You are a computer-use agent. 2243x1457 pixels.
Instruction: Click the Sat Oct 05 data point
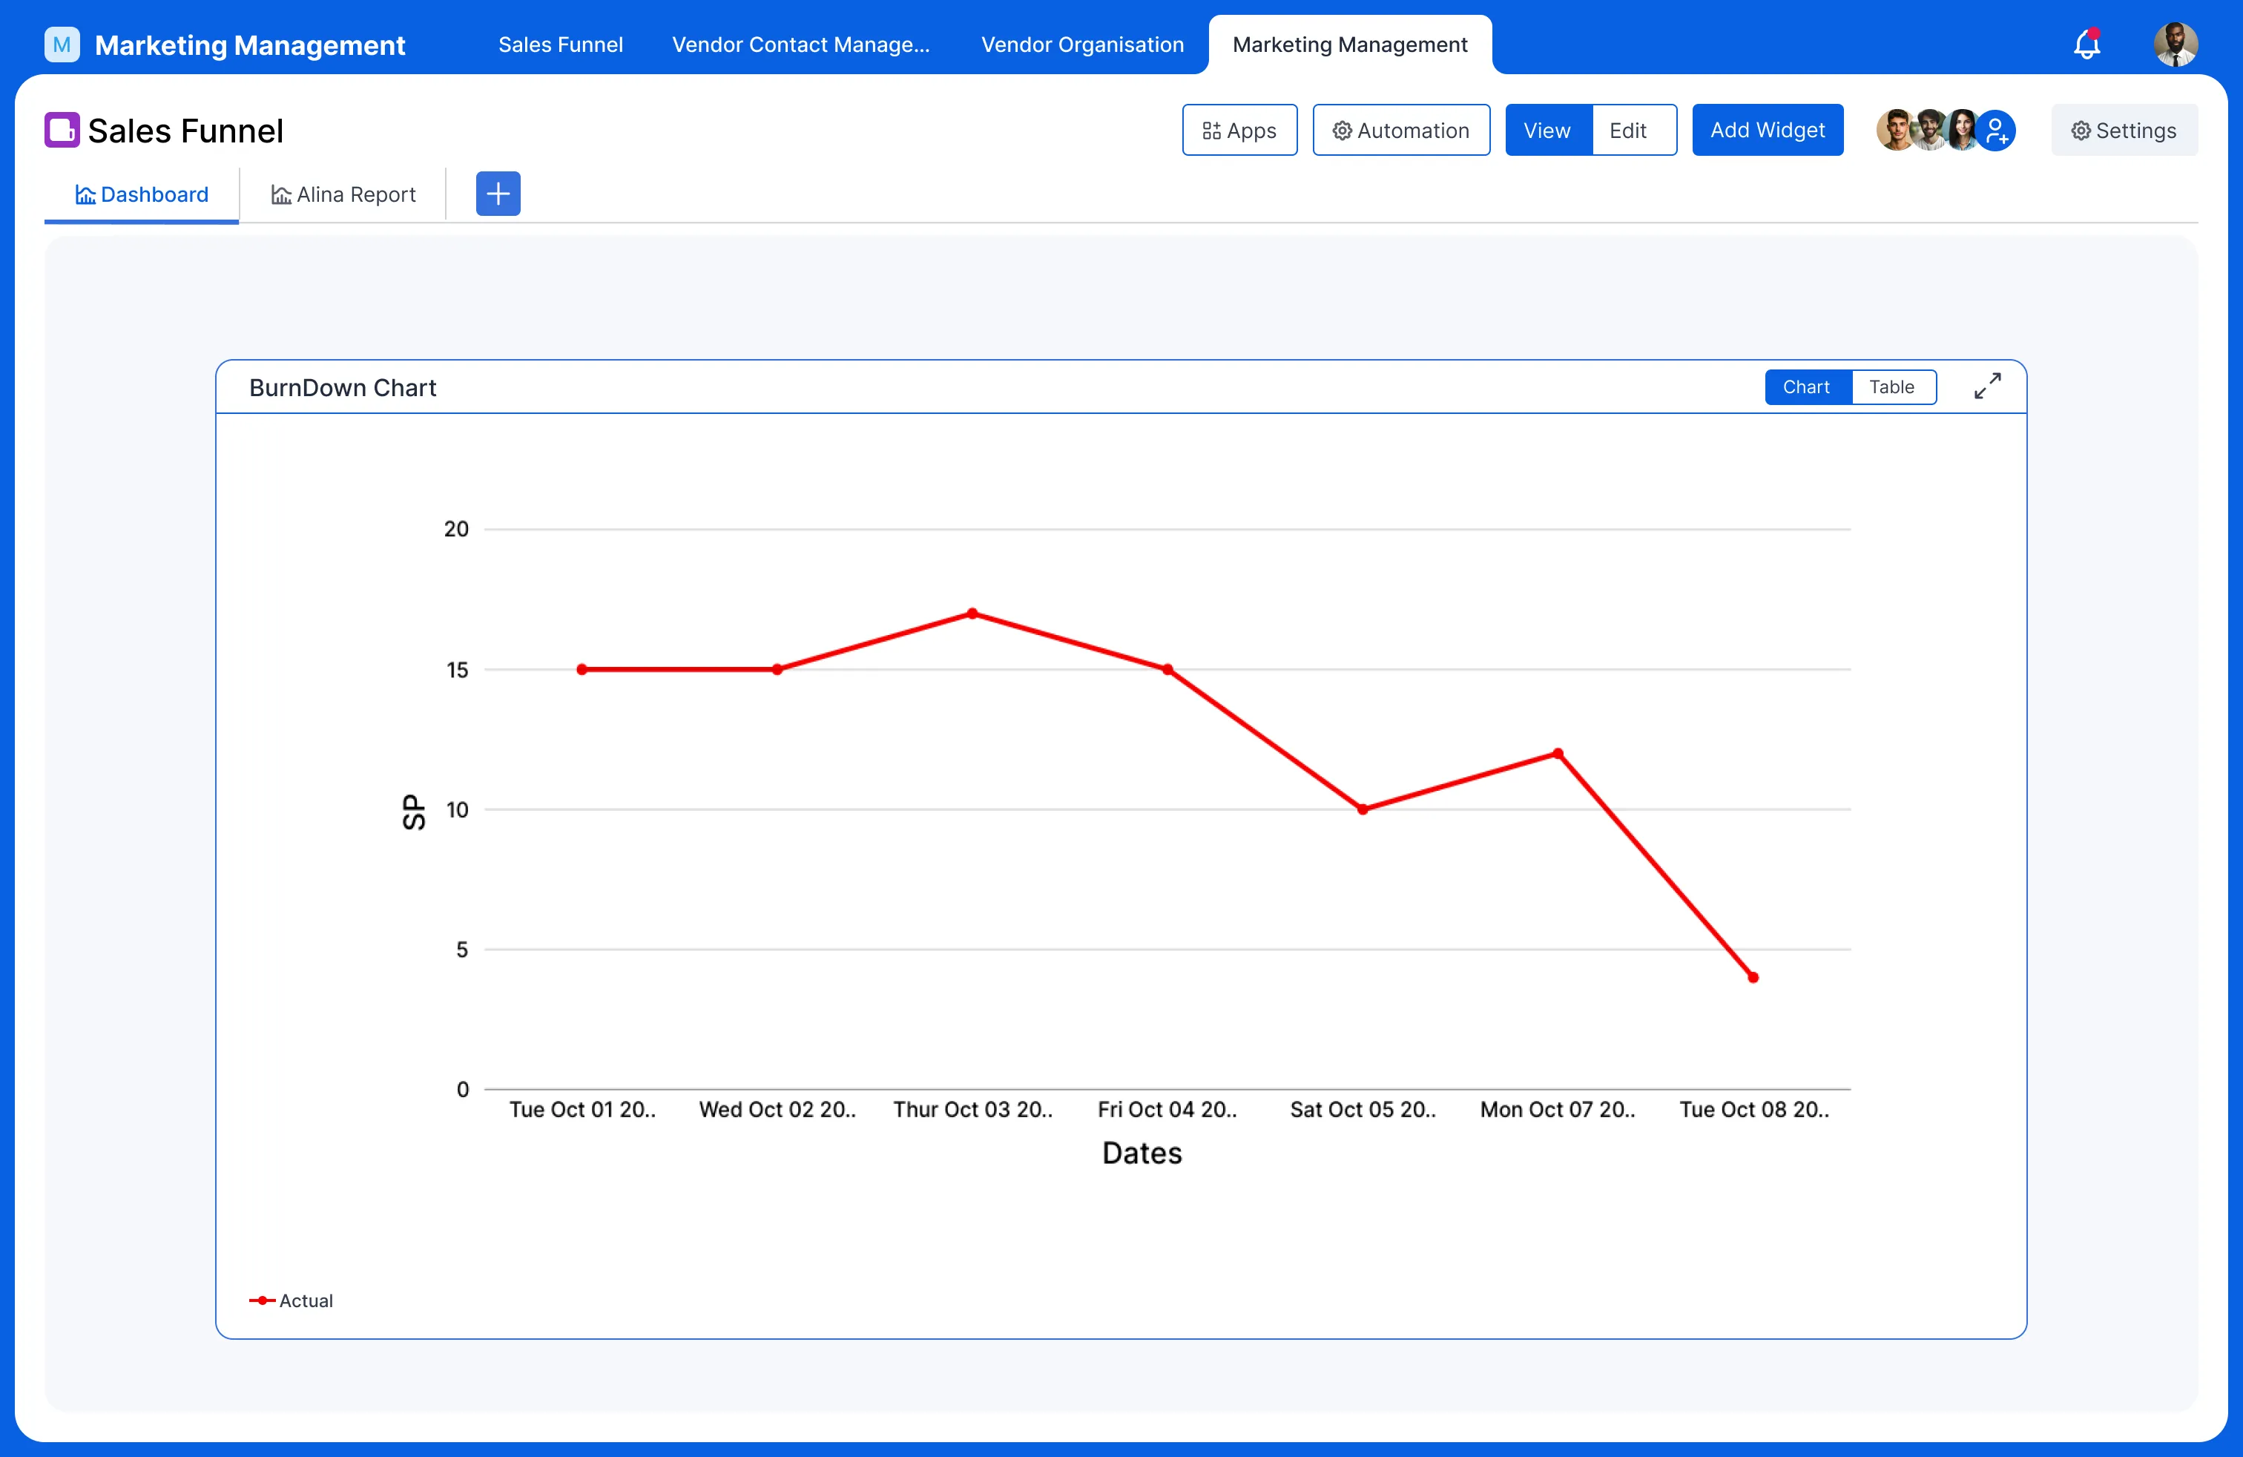1363,809
